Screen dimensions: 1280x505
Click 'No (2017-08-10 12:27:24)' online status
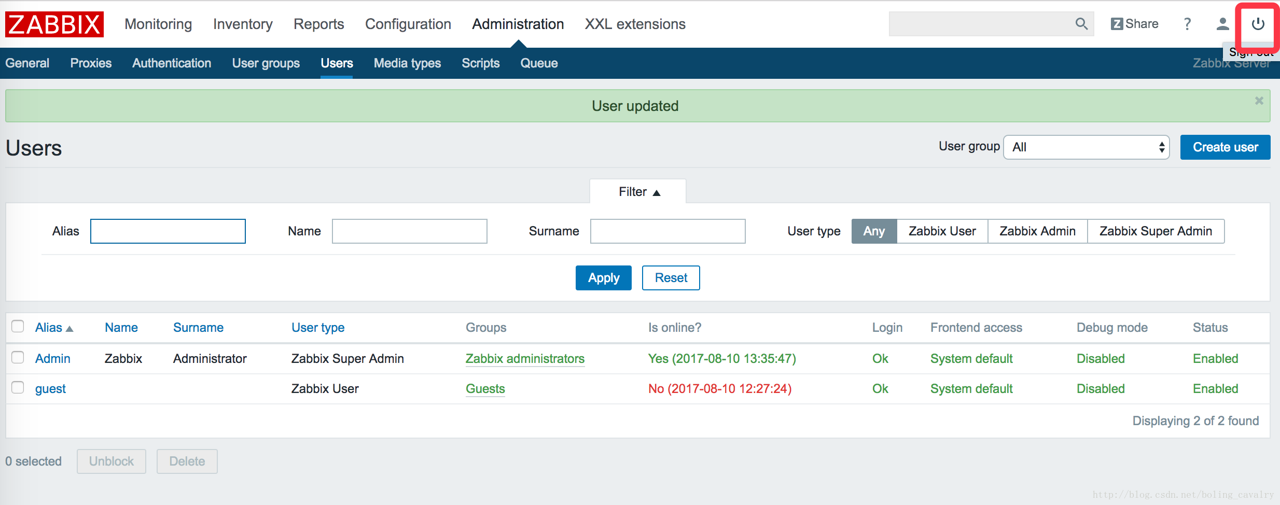[x=720, y=389]
